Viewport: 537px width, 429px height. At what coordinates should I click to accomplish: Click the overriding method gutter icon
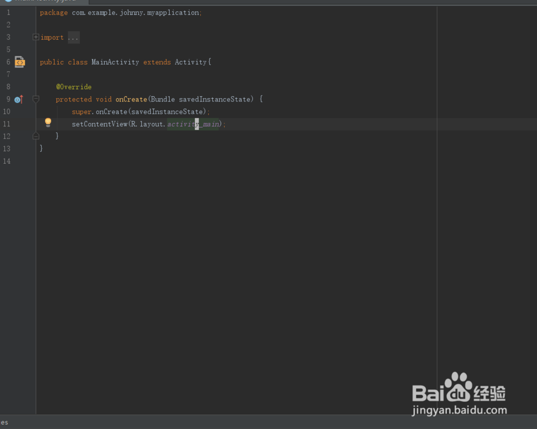point(19,99)
